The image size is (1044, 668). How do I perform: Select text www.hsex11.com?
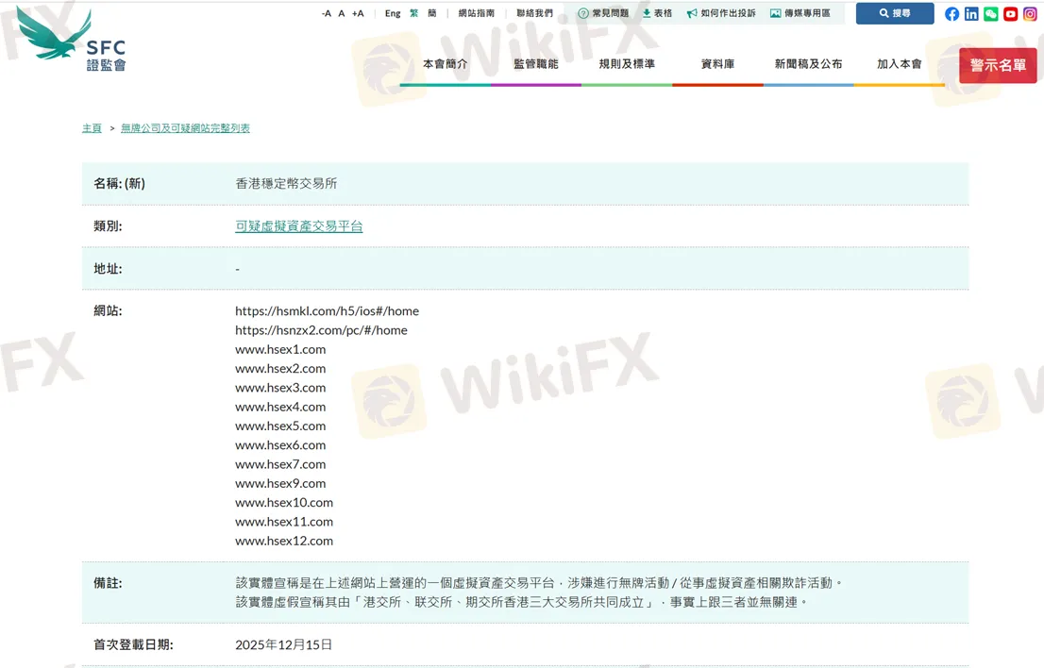[x=284, y=522]
